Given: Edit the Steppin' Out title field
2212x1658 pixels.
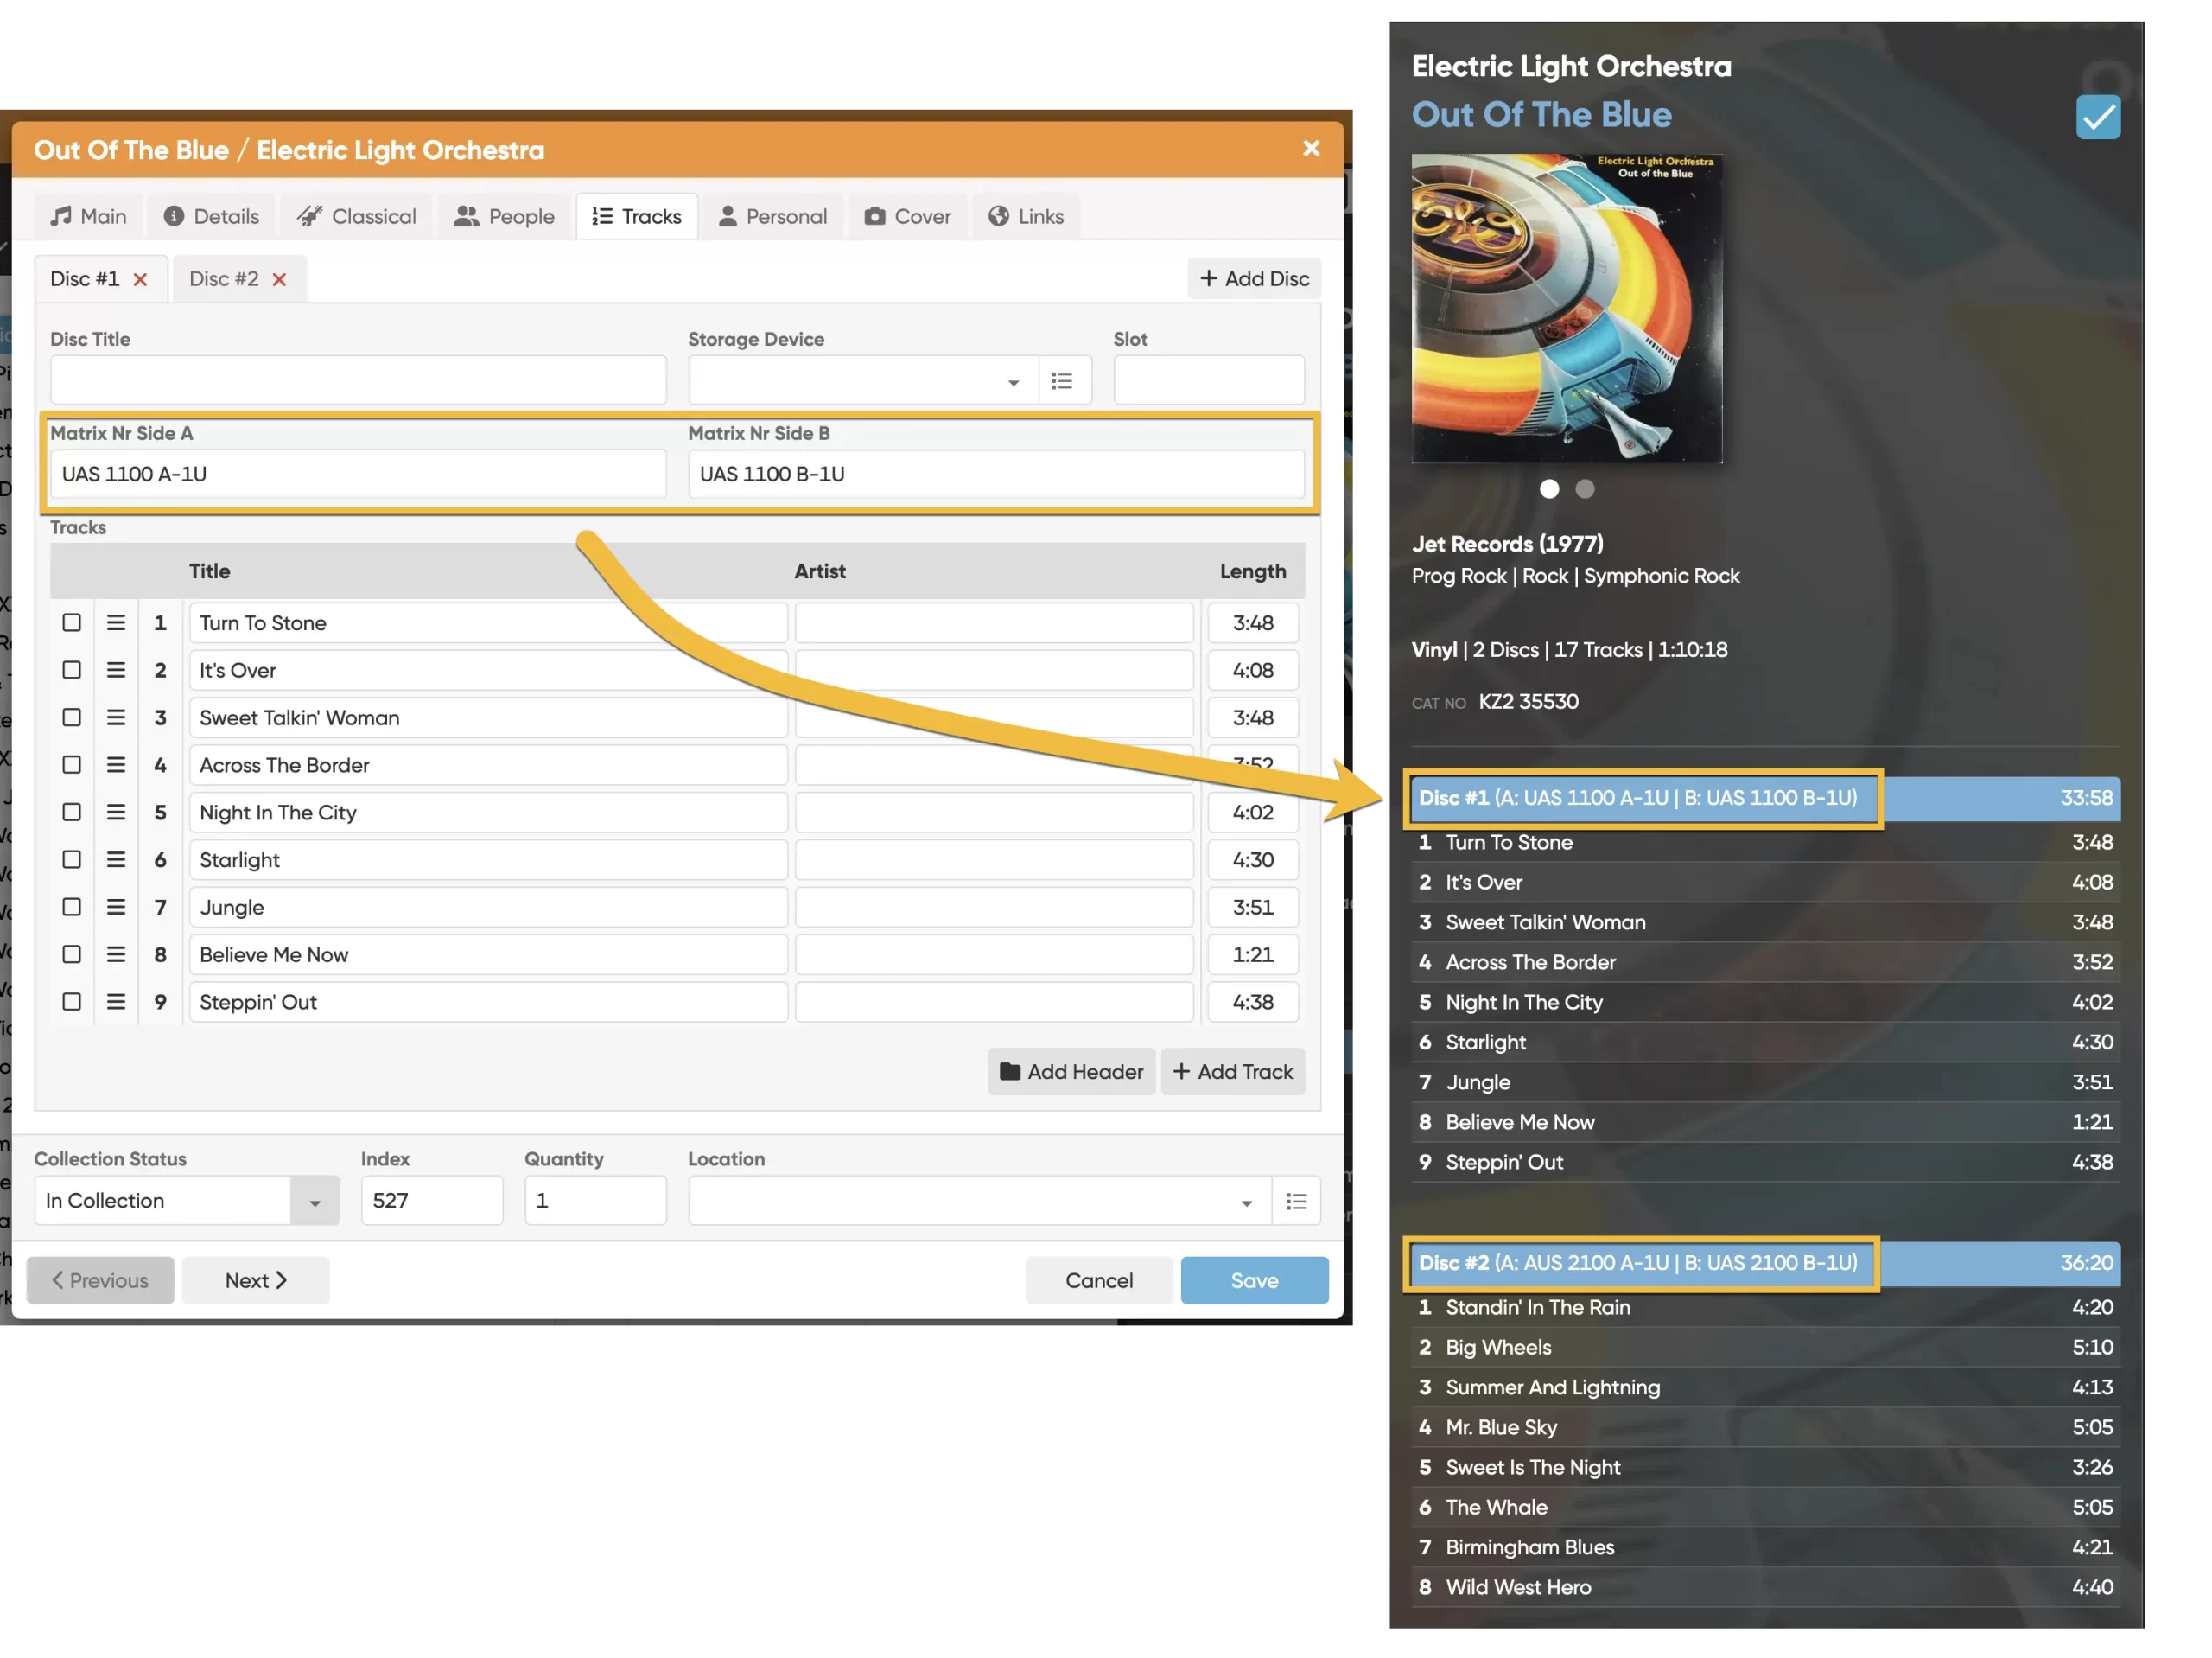Looking at the screenshot, I should [x=488, y=1002].
